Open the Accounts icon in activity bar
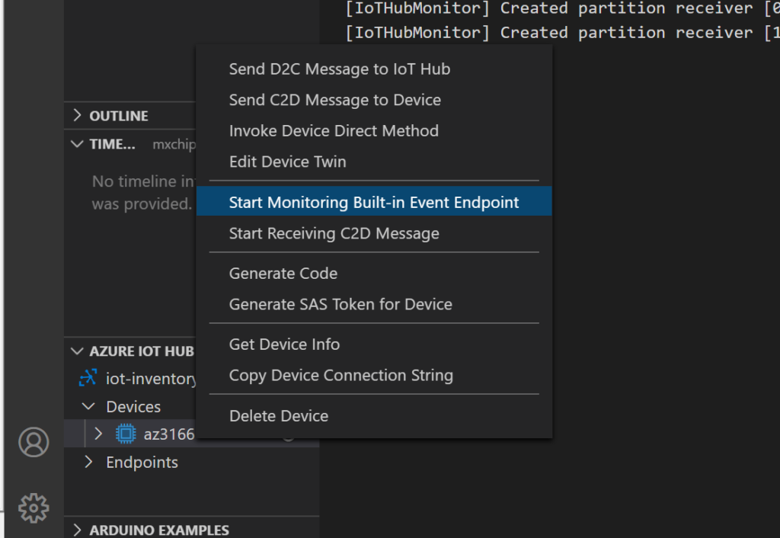This screenshot has width=780, height=538. 34,442
